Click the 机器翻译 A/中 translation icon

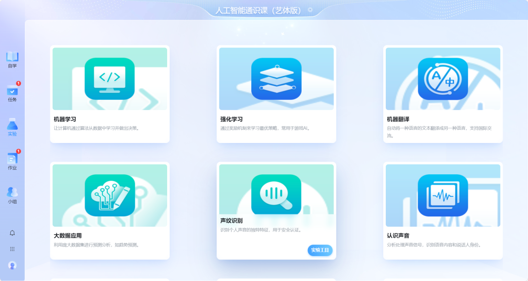(x=443, y=79)
